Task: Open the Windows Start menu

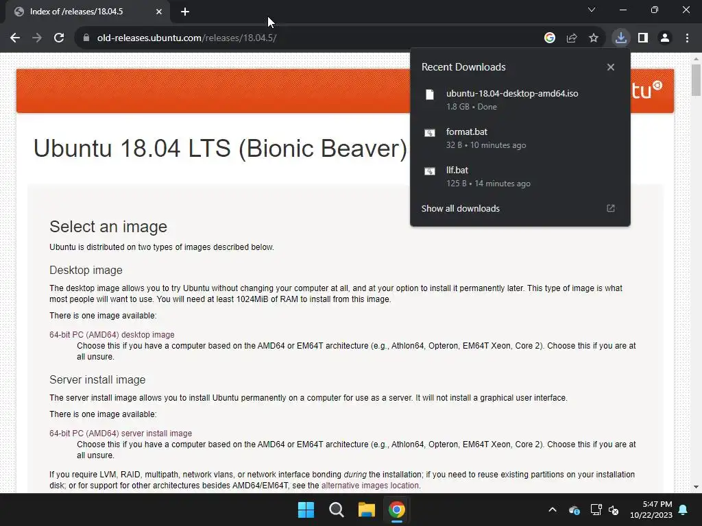Action: pyautogui.click(x=306, y=510)
